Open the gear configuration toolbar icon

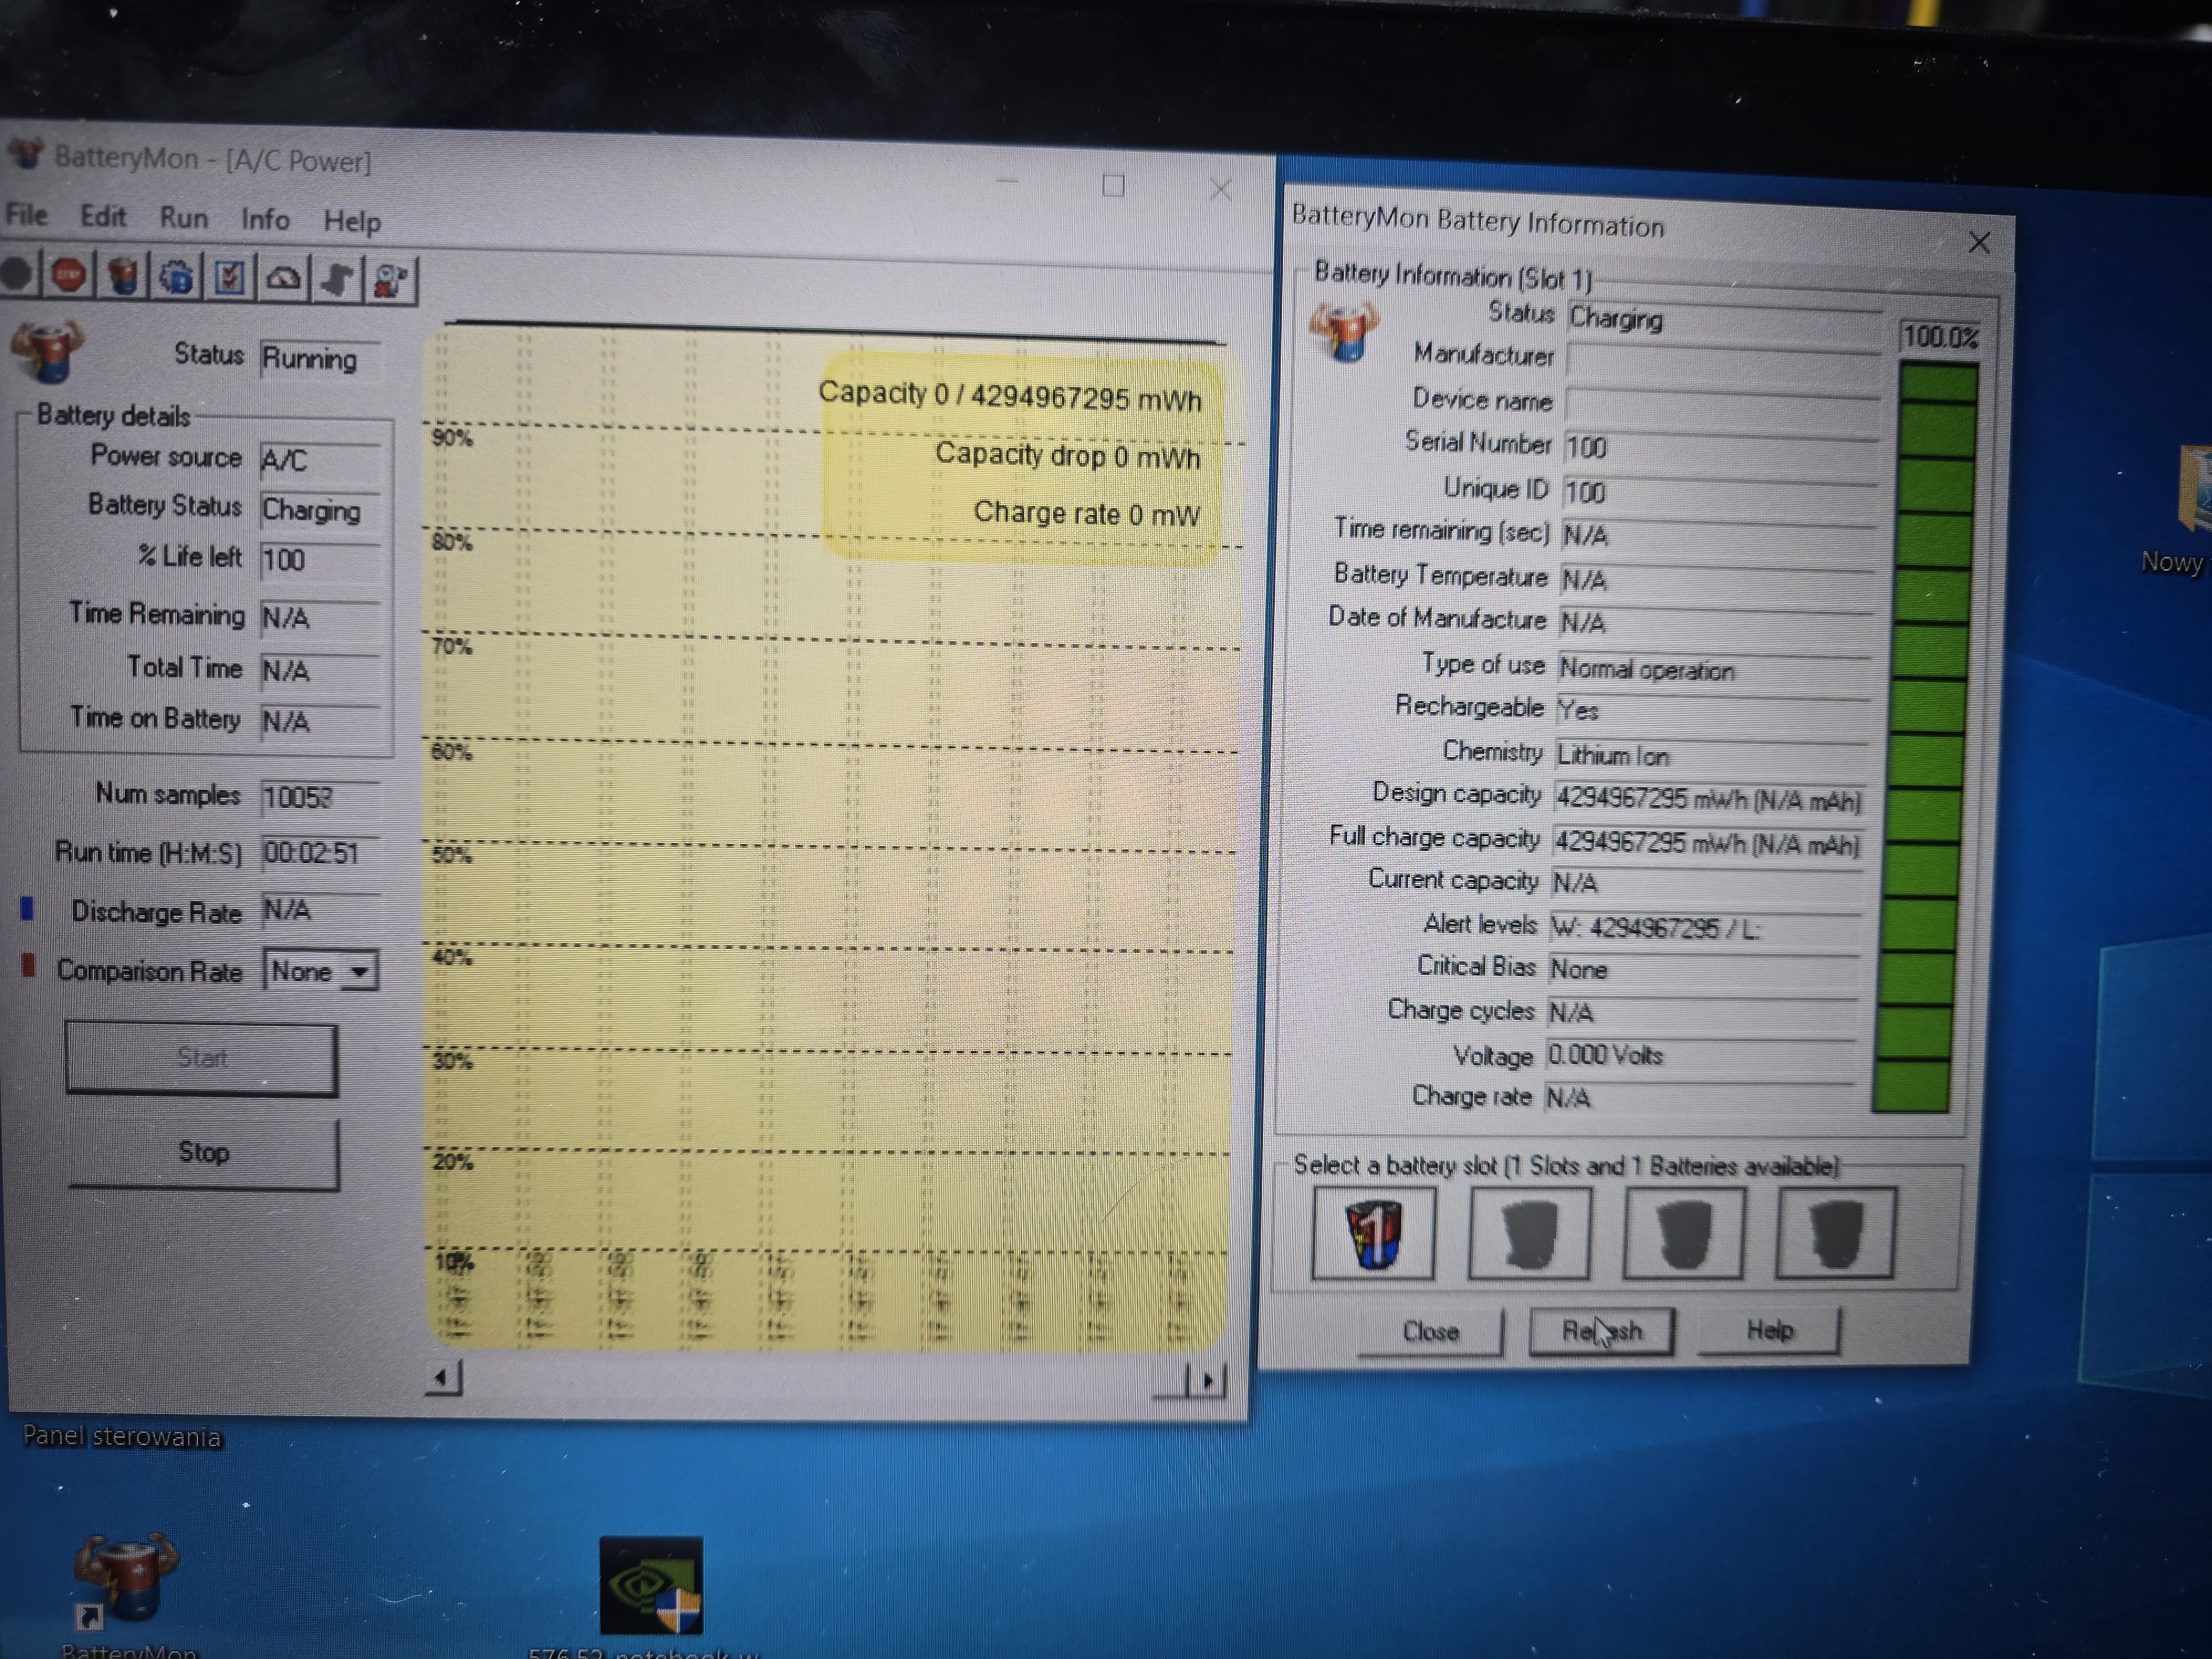(x=176, y=278)
